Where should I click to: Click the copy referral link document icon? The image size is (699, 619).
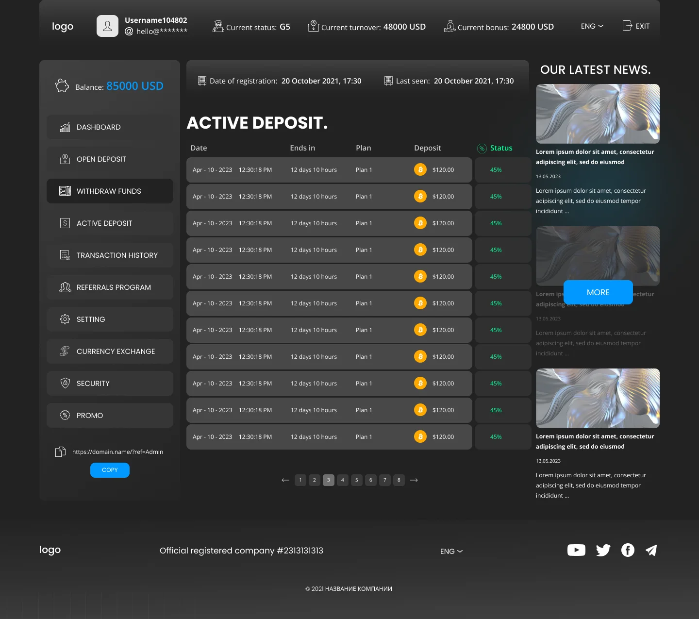pyautogui.click(x=60, y=452)
